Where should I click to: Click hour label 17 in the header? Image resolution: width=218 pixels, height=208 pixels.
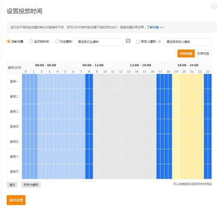coord(160,72)
